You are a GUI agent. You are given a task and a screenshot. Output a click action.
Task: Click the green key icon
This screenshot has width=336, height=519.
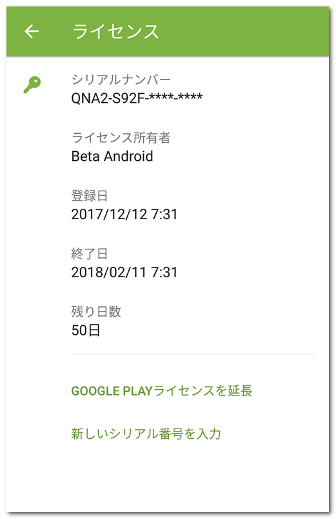32,85
